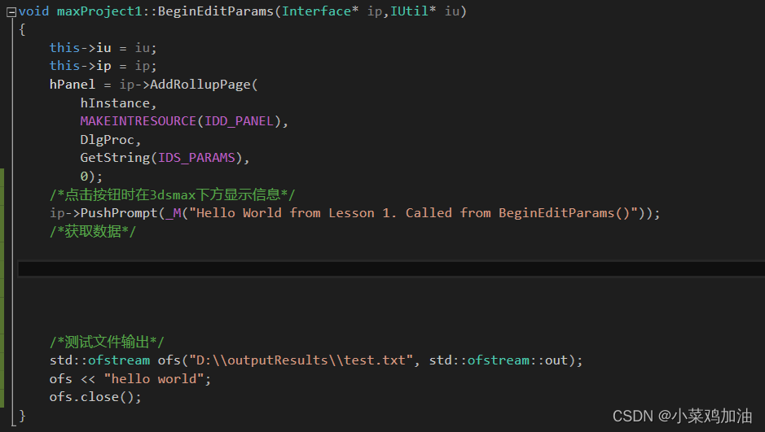Screen dimensions: 765x432
Task: Click the 'D:\\outputResults\\test.txt' path string
Action: [x=301, y=360]
